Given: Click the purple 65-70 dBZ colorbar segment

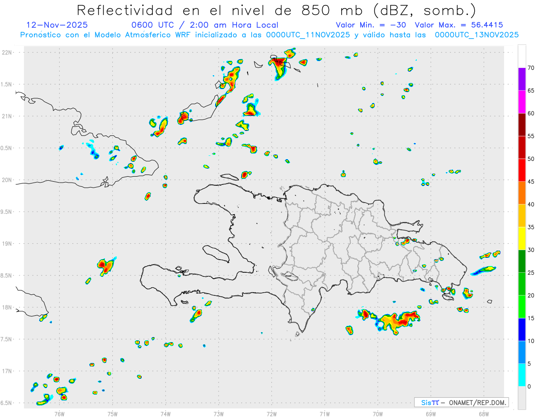Looking at the screenshot, I should (x=522, y=79).
